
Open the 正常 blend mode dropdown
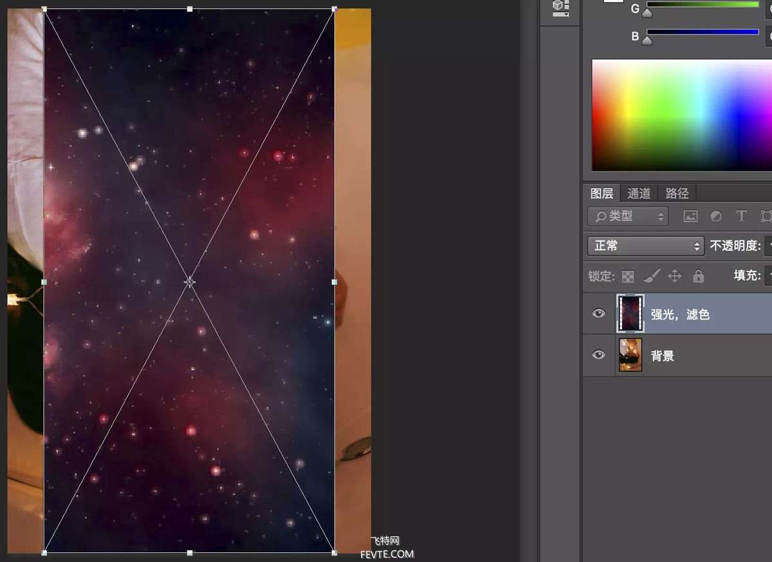click(x=646, y=246)
